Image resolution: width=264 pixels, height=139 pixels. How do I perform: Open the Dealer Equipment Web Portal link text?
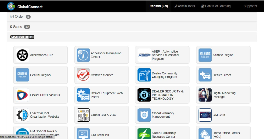click(x=107, y=95)
